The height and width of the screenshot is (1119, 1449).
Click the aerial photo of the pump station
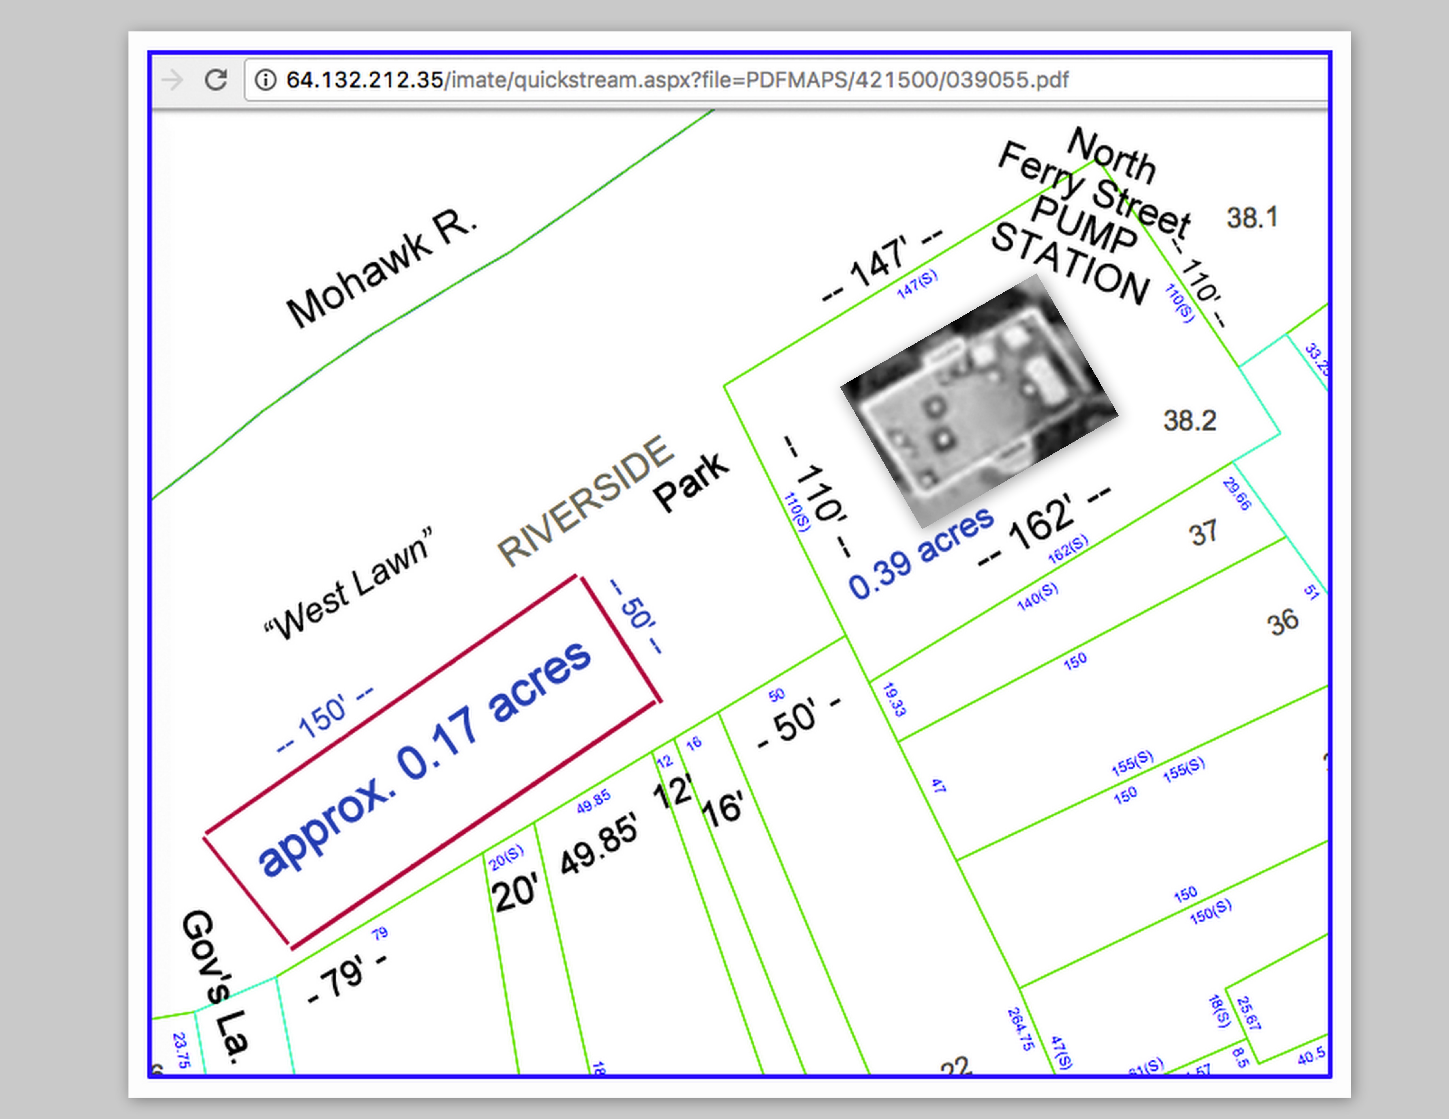click(979, 401)
